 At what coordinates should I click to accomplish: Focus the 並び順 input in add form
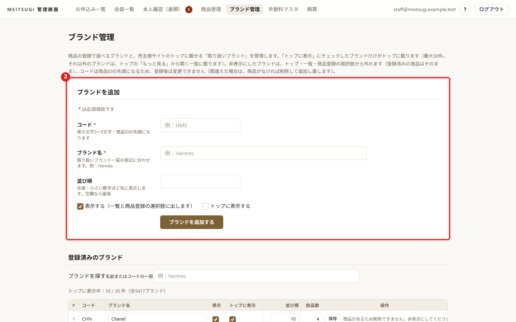click(200, 181)
